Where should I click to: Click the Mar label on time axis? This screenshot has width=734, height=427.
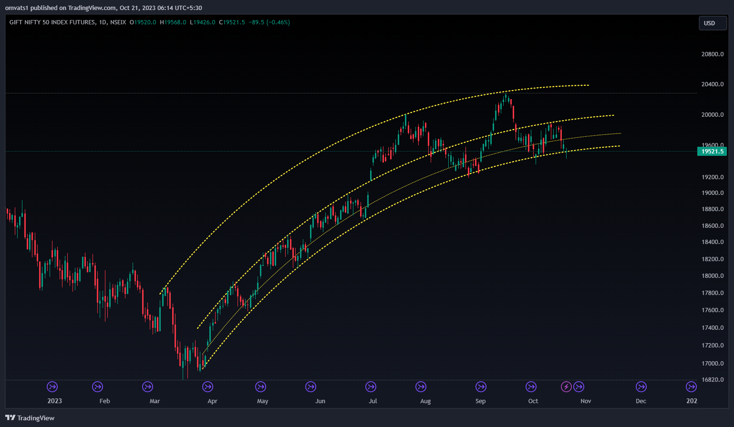pos(155,401)
